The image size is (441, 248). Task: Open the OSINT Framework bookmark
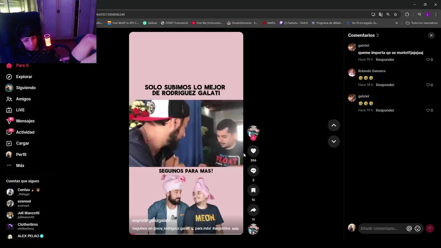tap(174, 23)
